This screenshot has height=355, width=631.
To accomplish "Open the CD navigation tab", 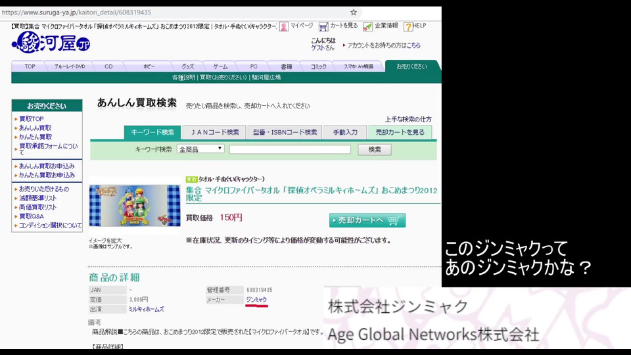I will point(108,66).
